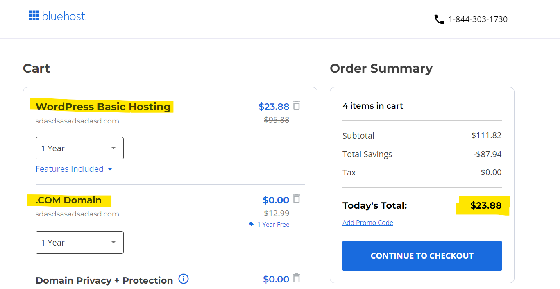
Task: Open Domain Privacy + Protection info icon
Action: 184,279
